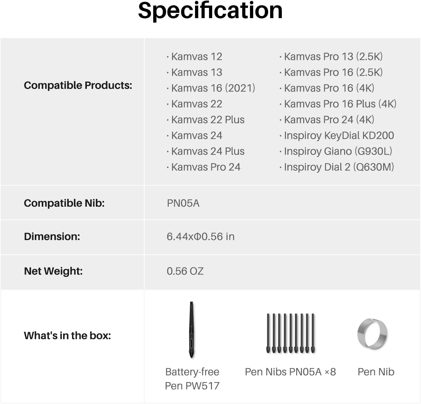Viewport: 421px width, 404px height.
Task: Click the Specification heading
Action: click(x=210, y=11)
